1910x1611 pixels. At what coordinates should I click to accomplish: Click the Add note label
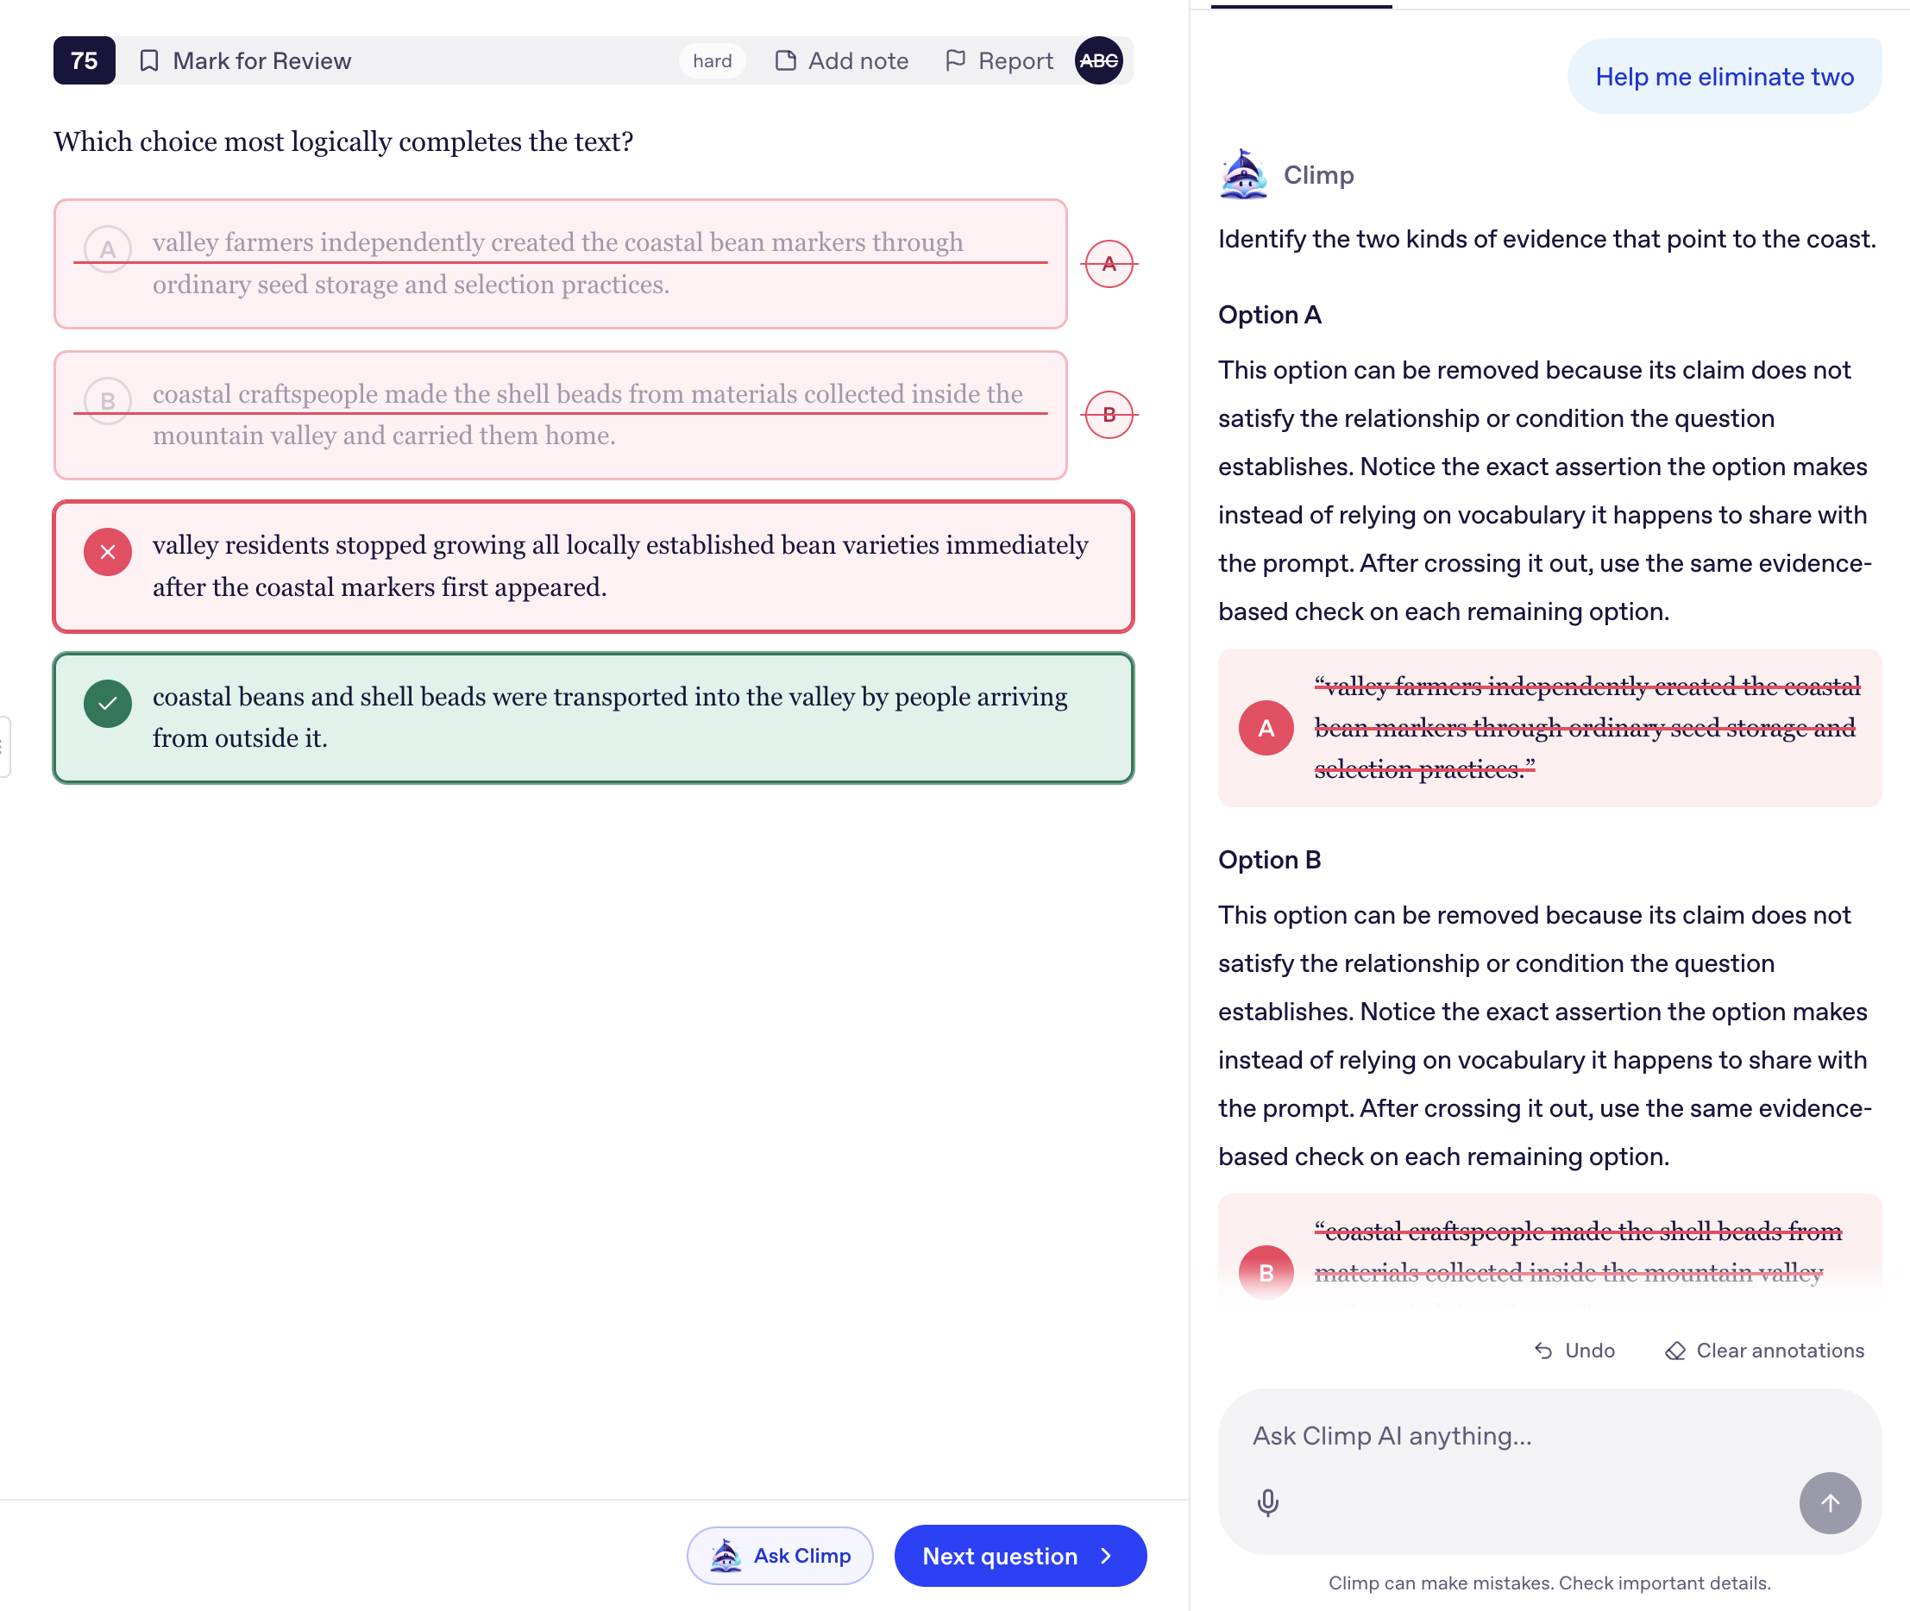858,60
